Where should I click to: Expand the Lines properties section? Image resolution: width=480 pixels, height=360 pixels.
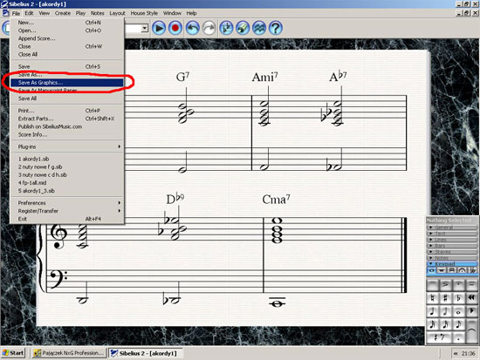[452, 240]
